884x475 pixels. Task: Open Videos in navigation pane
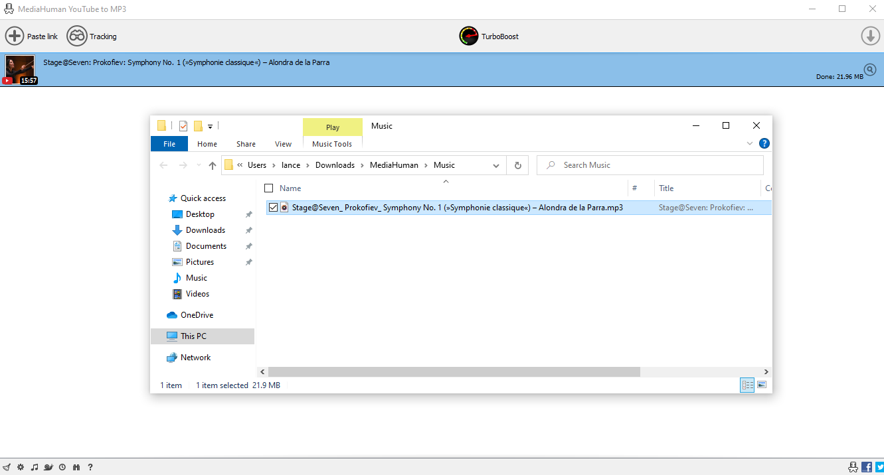coord(197,294)
